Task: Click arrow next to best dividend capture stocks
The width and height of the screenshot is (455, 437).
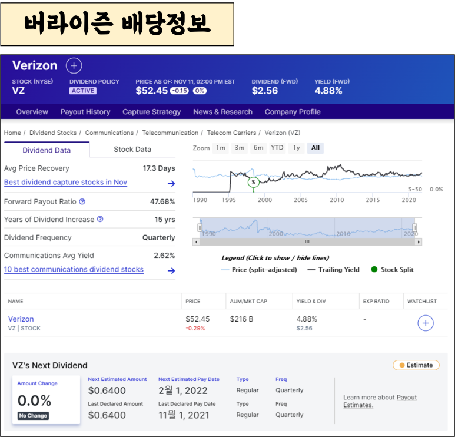Action: click(171, 183)
